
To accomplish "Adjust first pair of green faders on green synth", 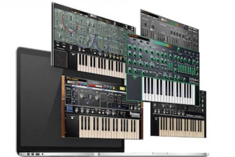I will point(170,66).
